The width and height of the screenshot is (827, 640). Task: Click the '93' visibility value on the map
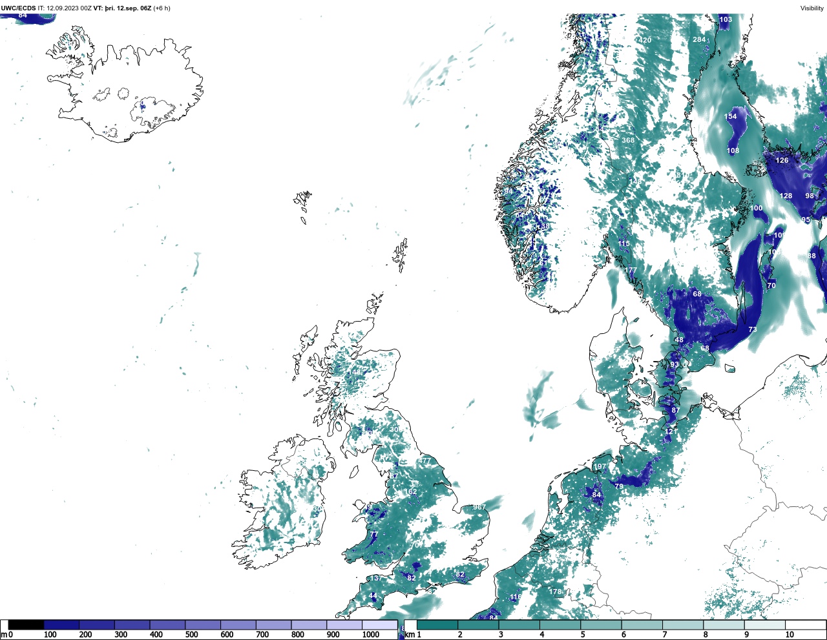[x=675, y=365]
